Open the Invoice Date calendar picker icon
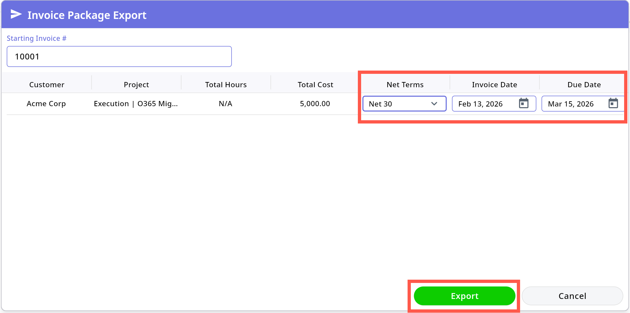Viewport: 630px width, 313px height. (x=524, y=104)
